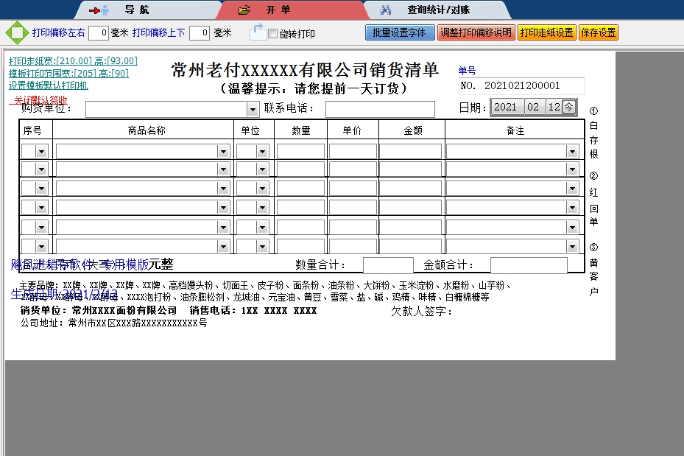Click the binoculars icon on query tab
Image resolution: width=684 pixels, height=456 pixels.
pyautogui.click(x=385, y=10)
